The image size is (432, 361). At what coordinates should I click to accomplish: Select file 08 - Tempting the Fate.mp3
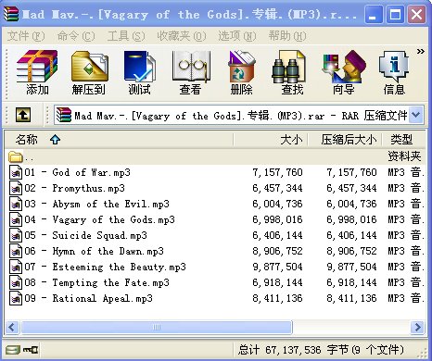pos(215,282)
